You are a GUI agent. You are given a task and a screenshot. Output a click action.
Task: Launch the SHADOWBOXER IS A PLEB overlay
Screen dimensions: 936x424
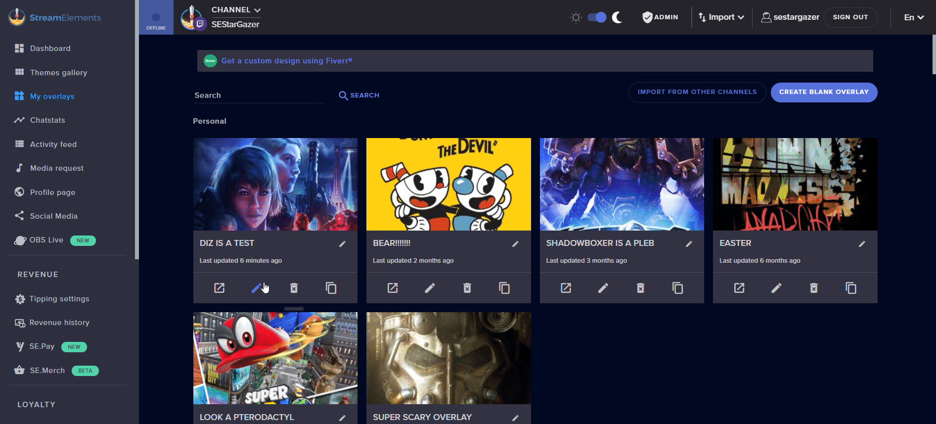(x=566, y=288)
